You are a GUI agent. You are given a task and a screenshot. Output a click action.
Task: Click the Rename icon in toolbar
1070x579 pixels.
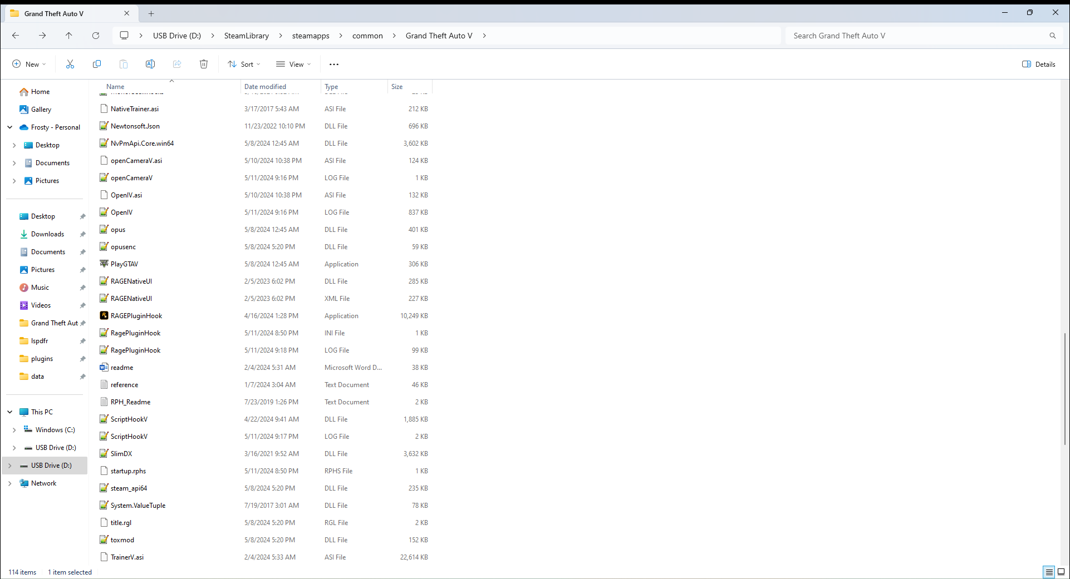(150, 64)
